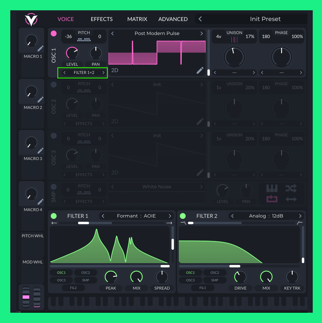Click the Vital logo icon
The width and height of the screenshot is (322, 323).
pyautogui.click(x=31, y=20)
